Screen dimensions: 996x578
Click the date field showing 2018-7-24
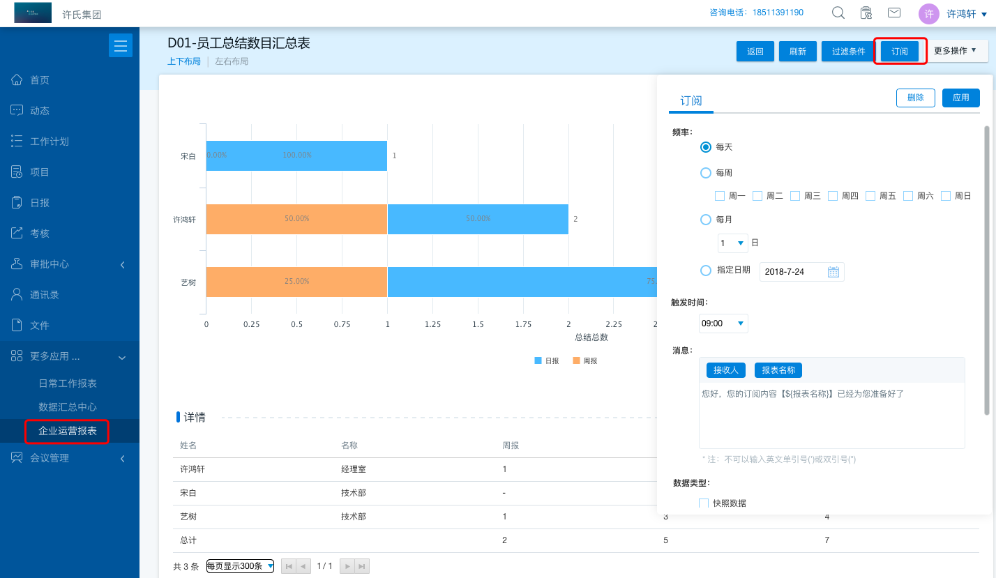[x=801, y=272]
